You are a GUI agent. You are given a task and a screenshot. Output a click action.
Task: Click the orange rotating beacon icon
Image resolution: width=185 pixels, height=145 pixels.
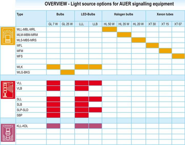pos(8,36)
